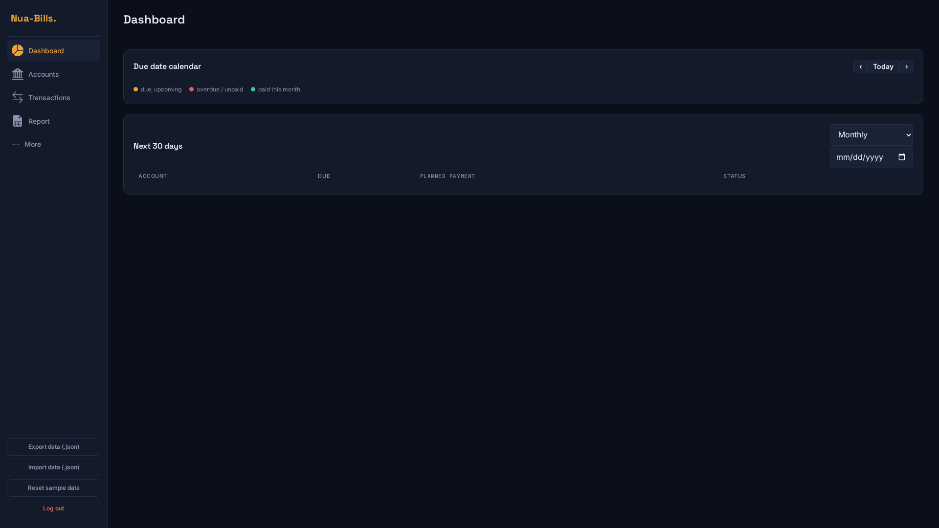The width and height of the screenshot is (939, 528).
Task: Click Import data (.json) button
Action: [x=53, y=467]
